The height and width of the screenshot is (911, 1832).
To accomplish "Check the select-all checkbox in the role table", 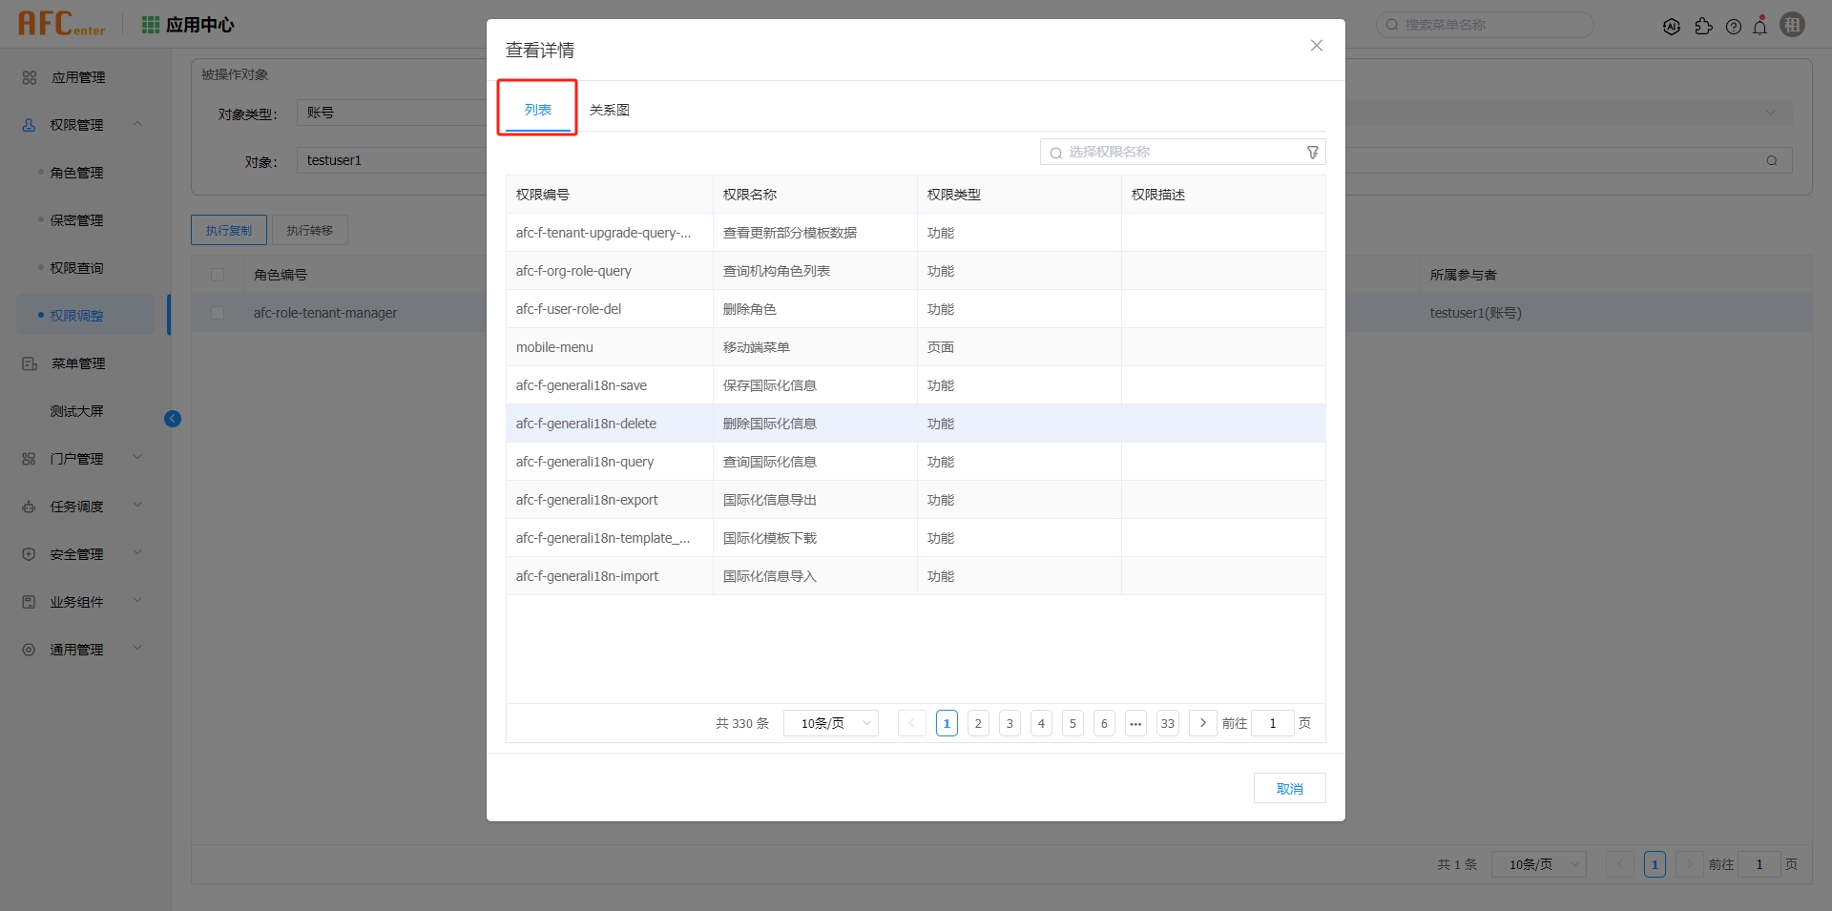I will coord(218,275).
